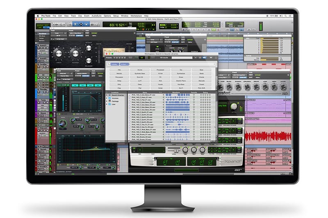Image resolution: width=328 pixels, height=218 pixels.
Task: Click the SansAmp Drive knob
Action: click(x=256, y=87)
